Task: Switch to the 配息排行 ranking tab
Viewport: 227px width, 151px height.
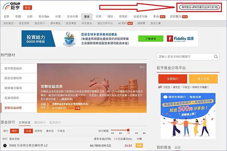Action: (x=55, y=123)
